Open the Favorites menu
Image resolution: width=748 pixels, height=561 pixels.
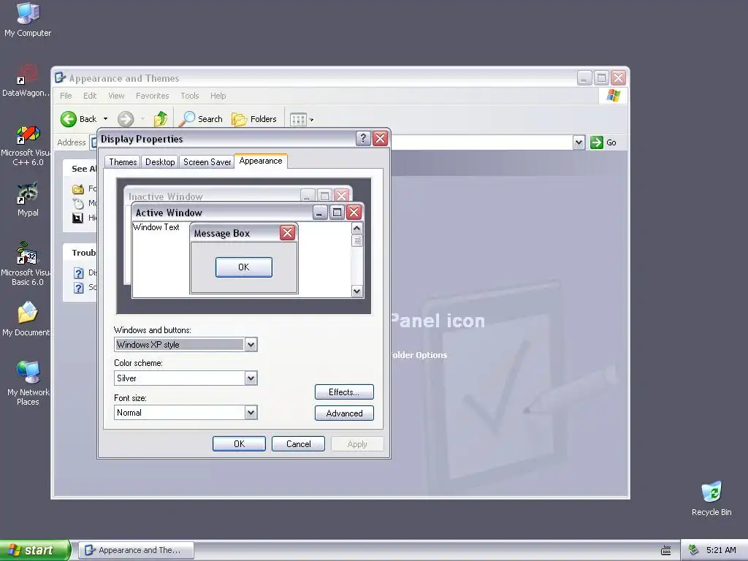click(152, 96)
